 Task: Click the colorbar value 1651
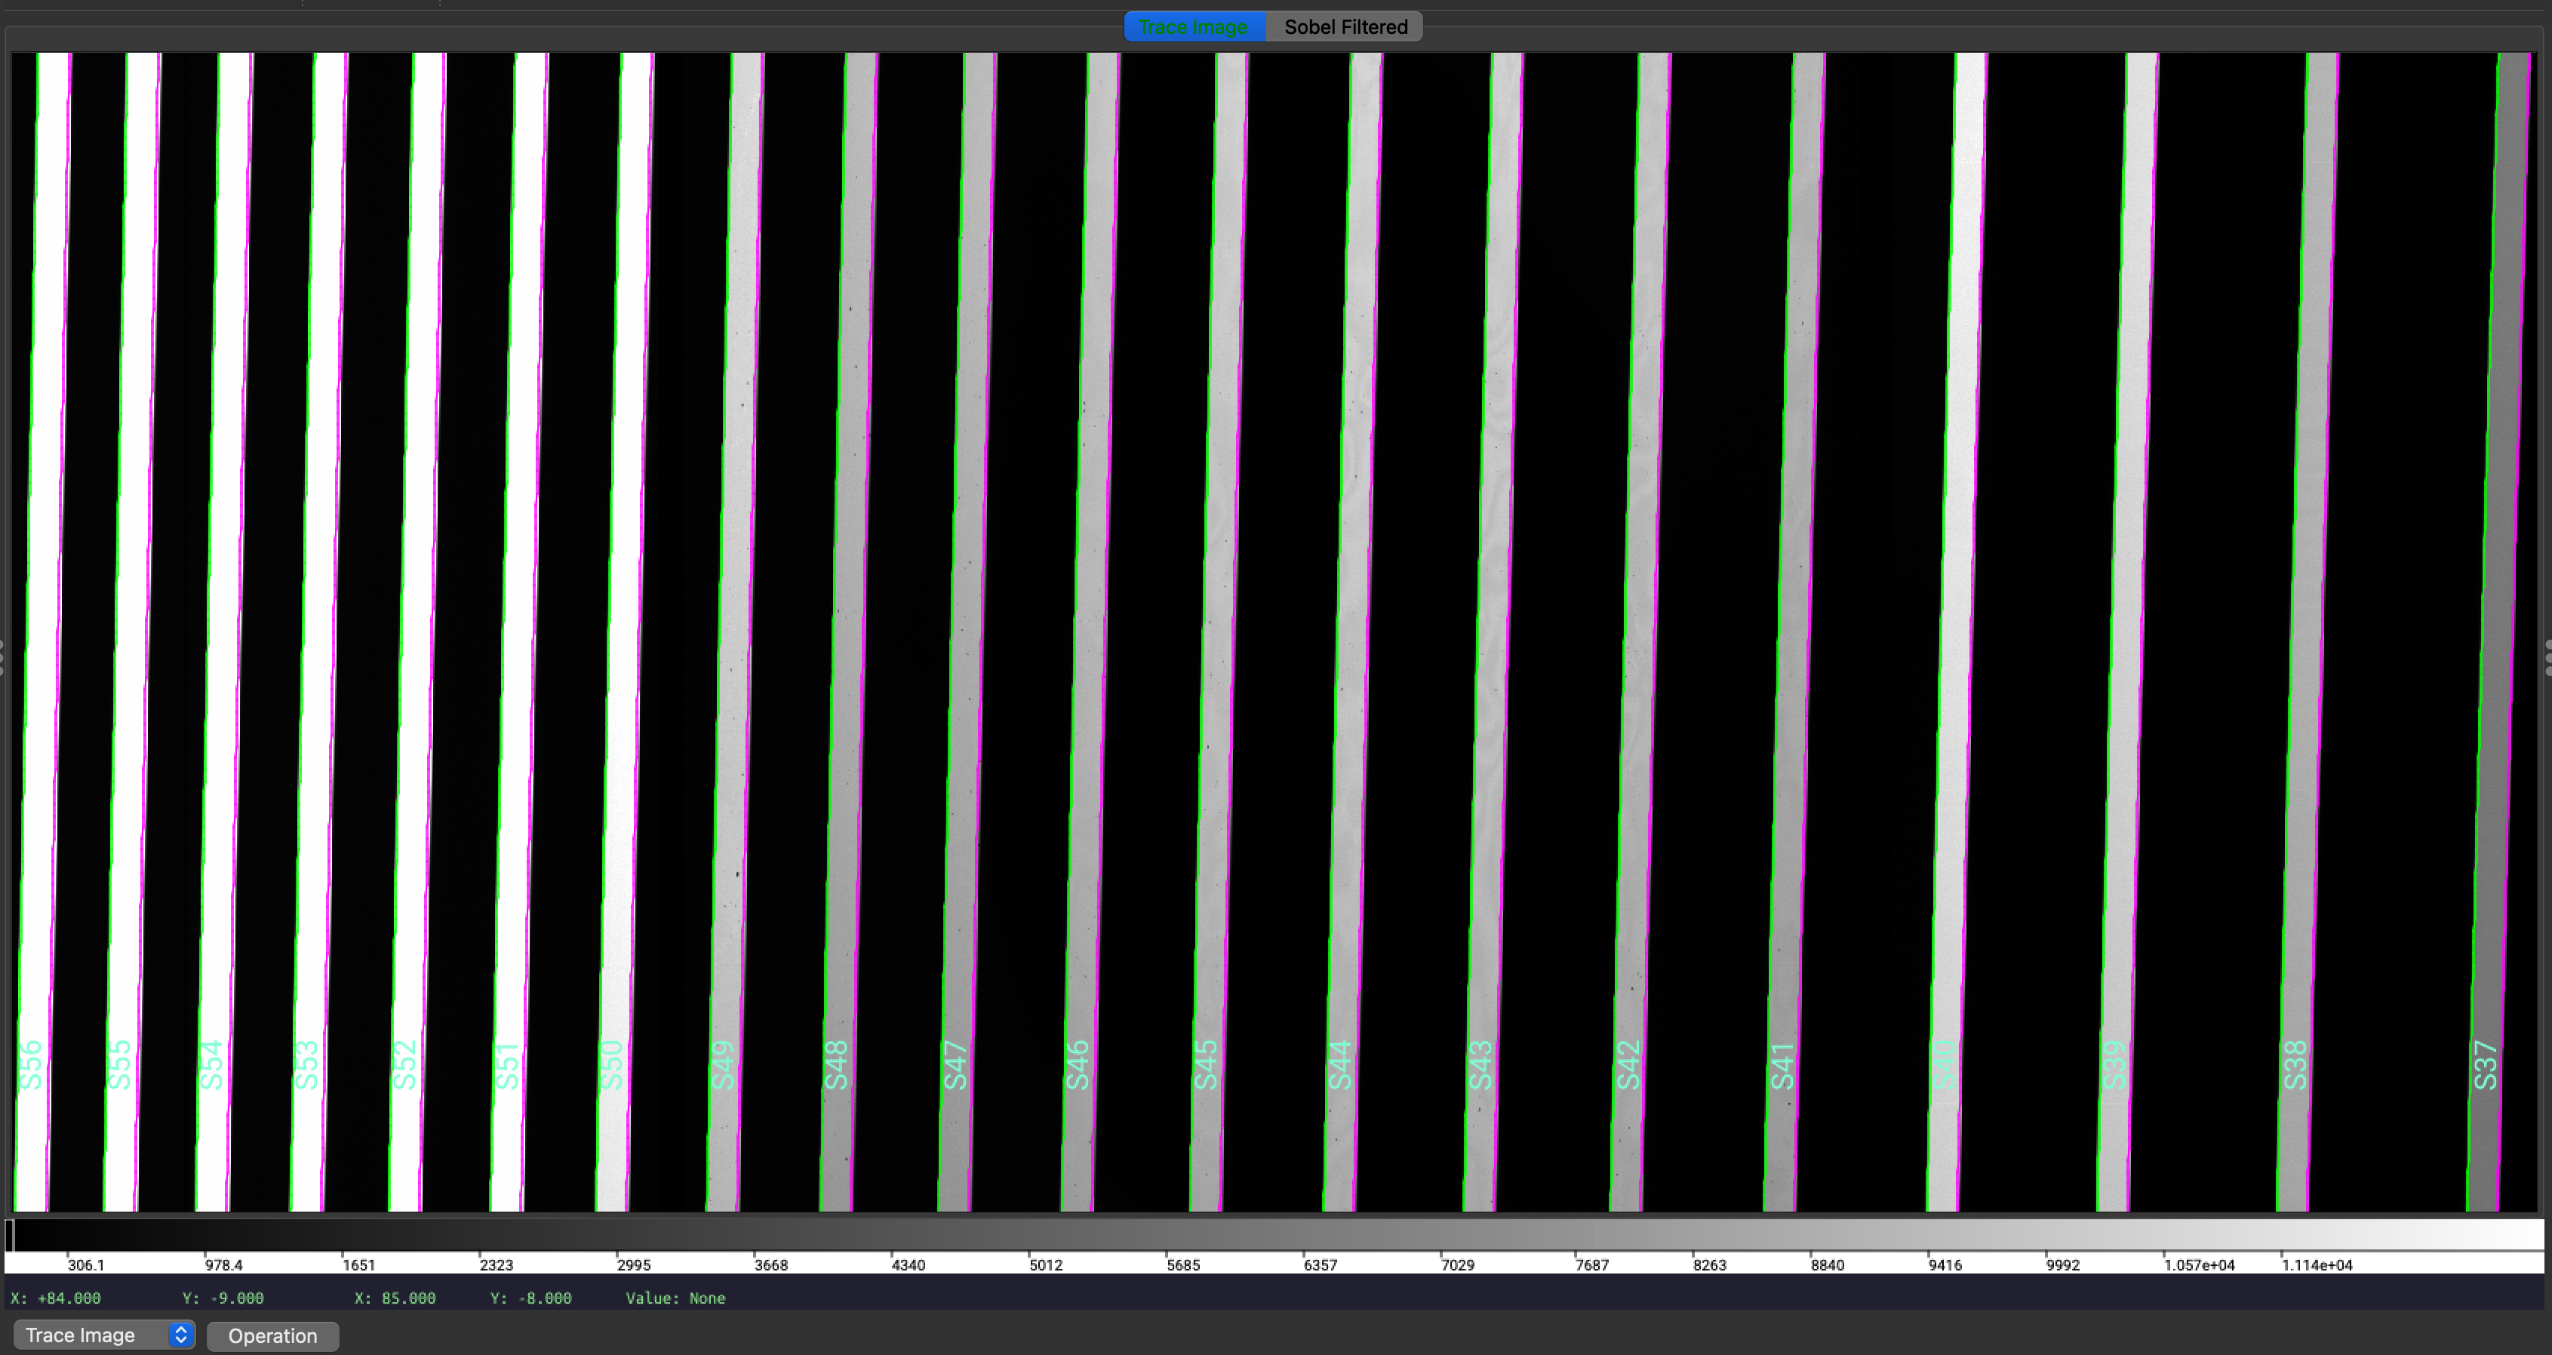tap(358, 1265)
